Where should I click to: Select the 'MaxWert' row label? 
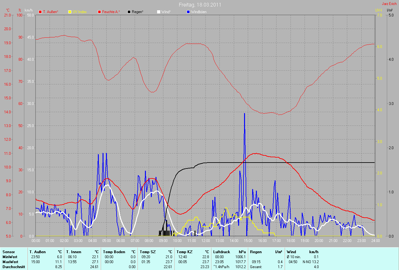tap(10, 262)
